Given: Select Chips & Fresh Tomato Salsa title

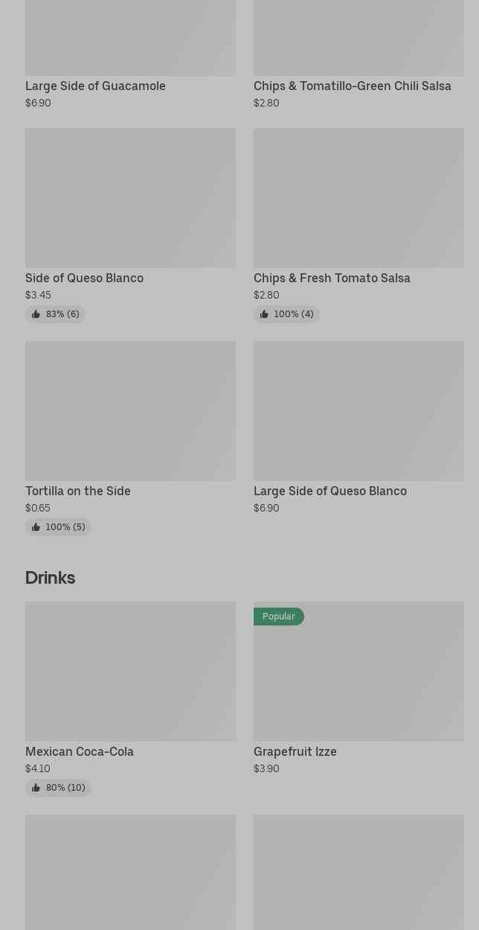Looking at the screenshot, I should tap(332, 278).
